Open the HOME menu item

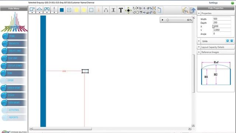14,36
